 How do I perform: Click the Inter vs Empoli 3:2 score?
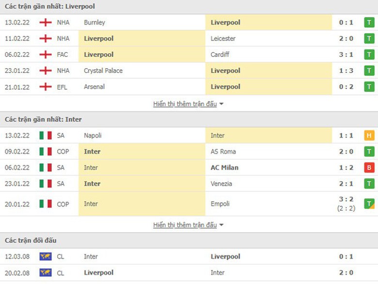click(x=346, y=200)
